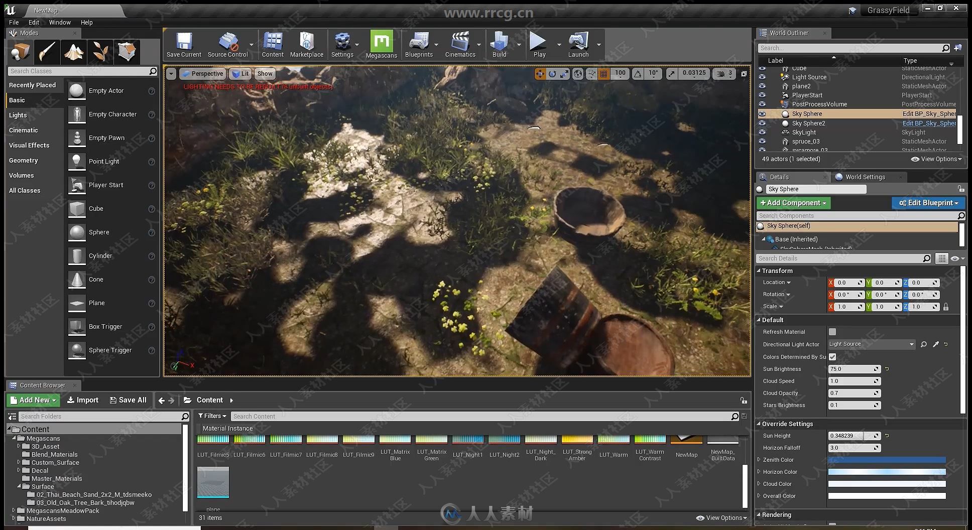This screenshot has height=530, width=972.
Task: Toggle visibility of Light Source actor
Action: pos(762,77)
